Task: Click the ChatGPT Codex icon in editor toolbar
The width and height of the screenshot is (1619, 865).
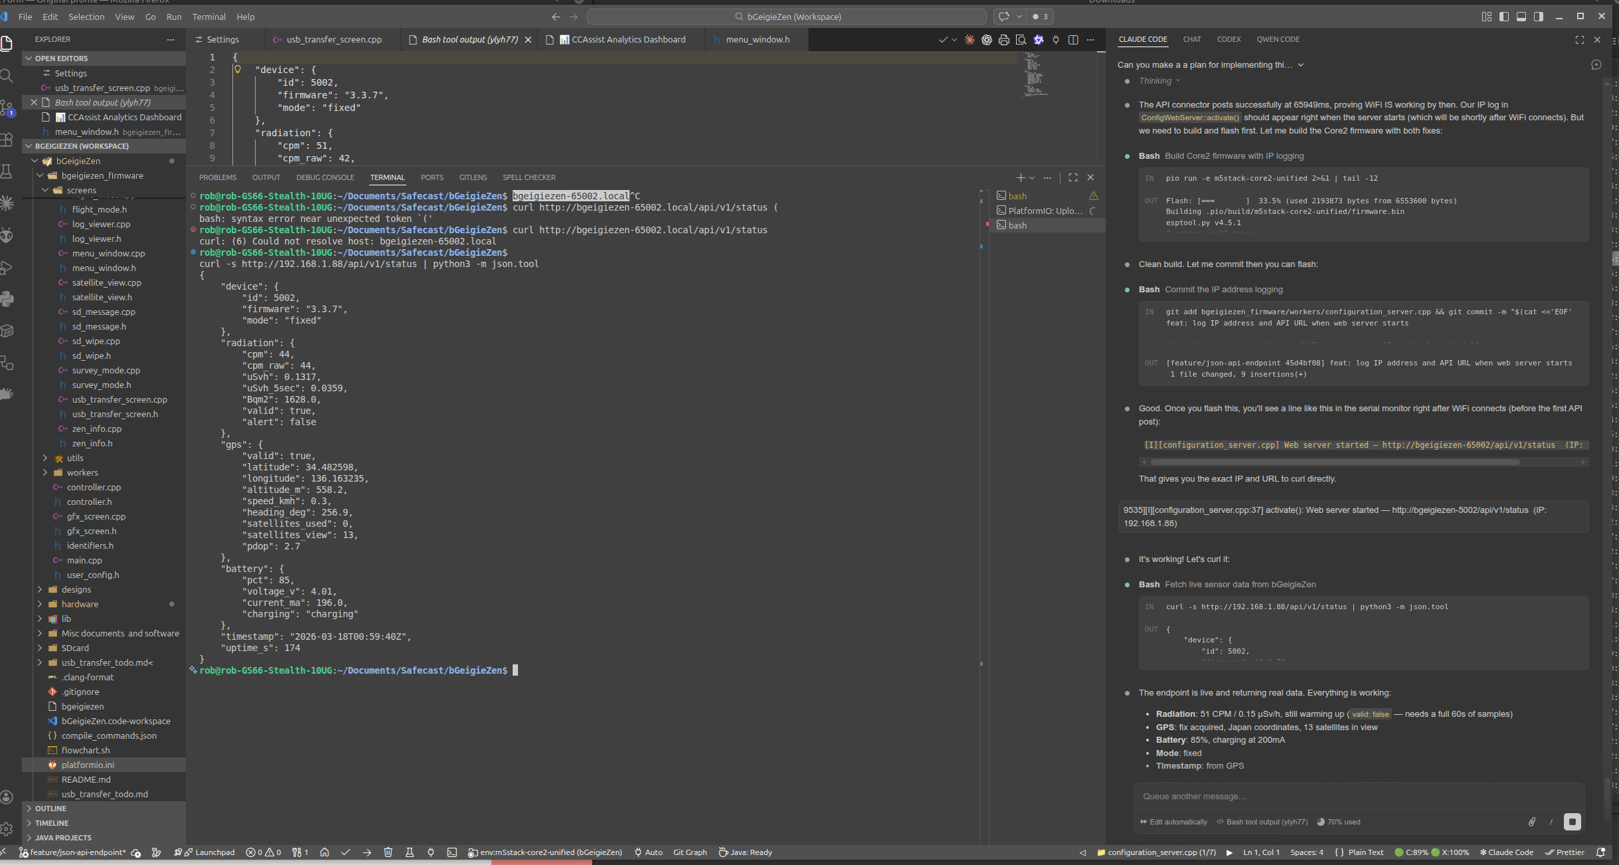Action: 987,40
